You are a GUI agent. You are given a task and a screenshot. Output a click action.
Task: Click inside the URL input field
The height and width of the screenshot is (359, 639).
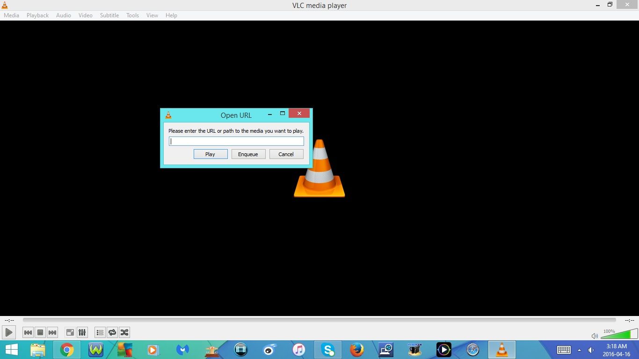236,141
